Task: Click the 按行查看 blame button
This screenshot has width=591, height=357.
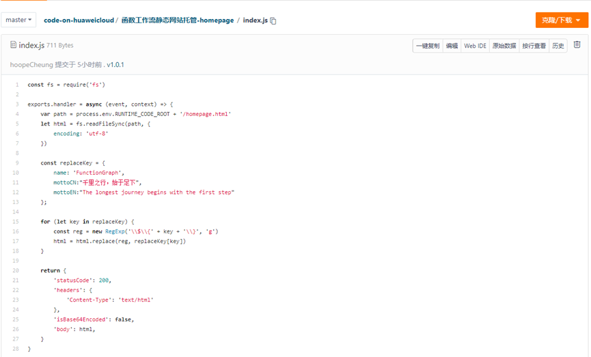Action: coord(534,46)
